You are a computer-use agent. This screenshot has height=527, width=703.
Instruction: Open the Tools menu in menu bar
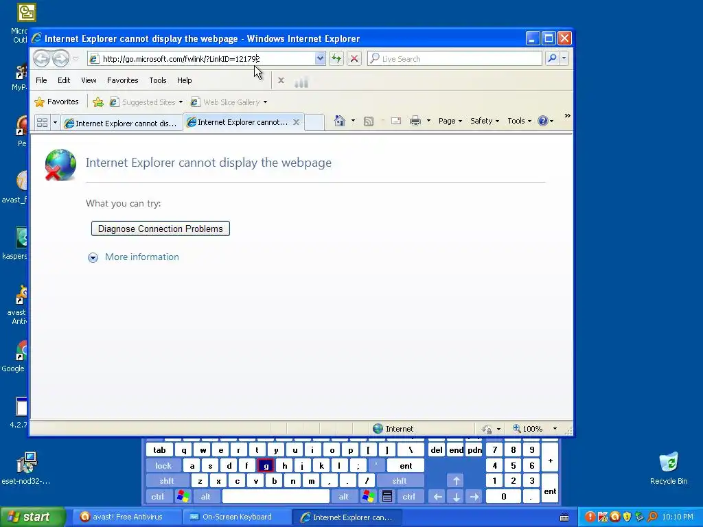point(158,80)
